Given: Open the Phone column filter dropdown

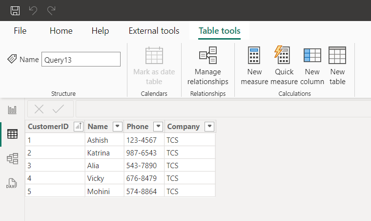Looking at the screenshot, I should (158, 127).
